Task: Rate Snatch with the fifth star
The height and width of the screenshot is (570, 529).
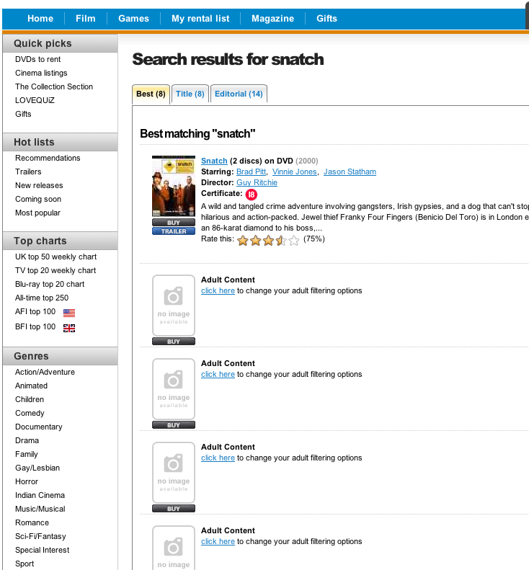Action: tap(294, 241)
